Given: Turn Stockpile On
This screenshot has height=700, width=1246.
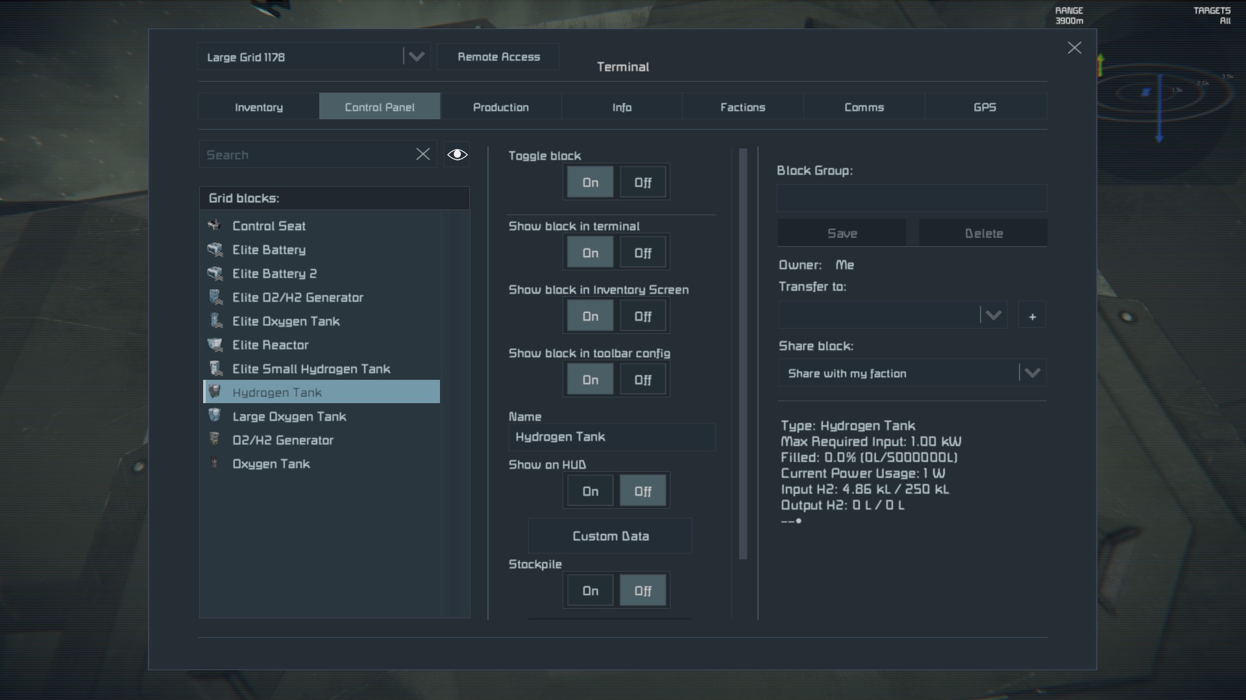Looking at the screenshot, I should click(x=590, y=590).
